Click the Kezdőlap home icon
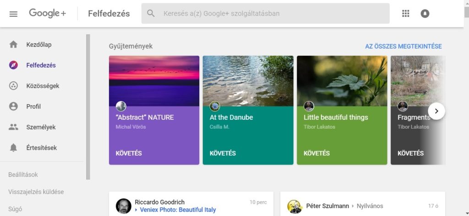The image size is (469, 216). pyautogui.click(x=13, y=44)
